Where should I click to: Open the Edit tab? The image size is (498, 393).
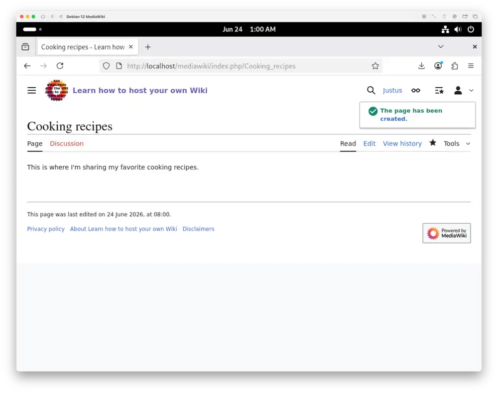(x=370, y=144)
